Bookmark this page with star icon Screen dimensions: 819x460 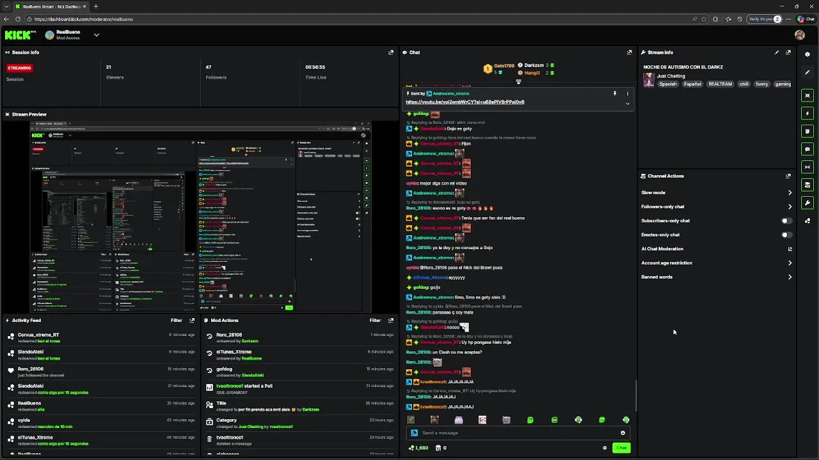704,19
